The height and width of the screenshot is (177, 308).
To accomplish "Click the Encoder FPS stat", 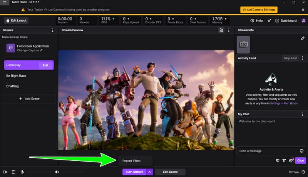I will tap(153, 20).
